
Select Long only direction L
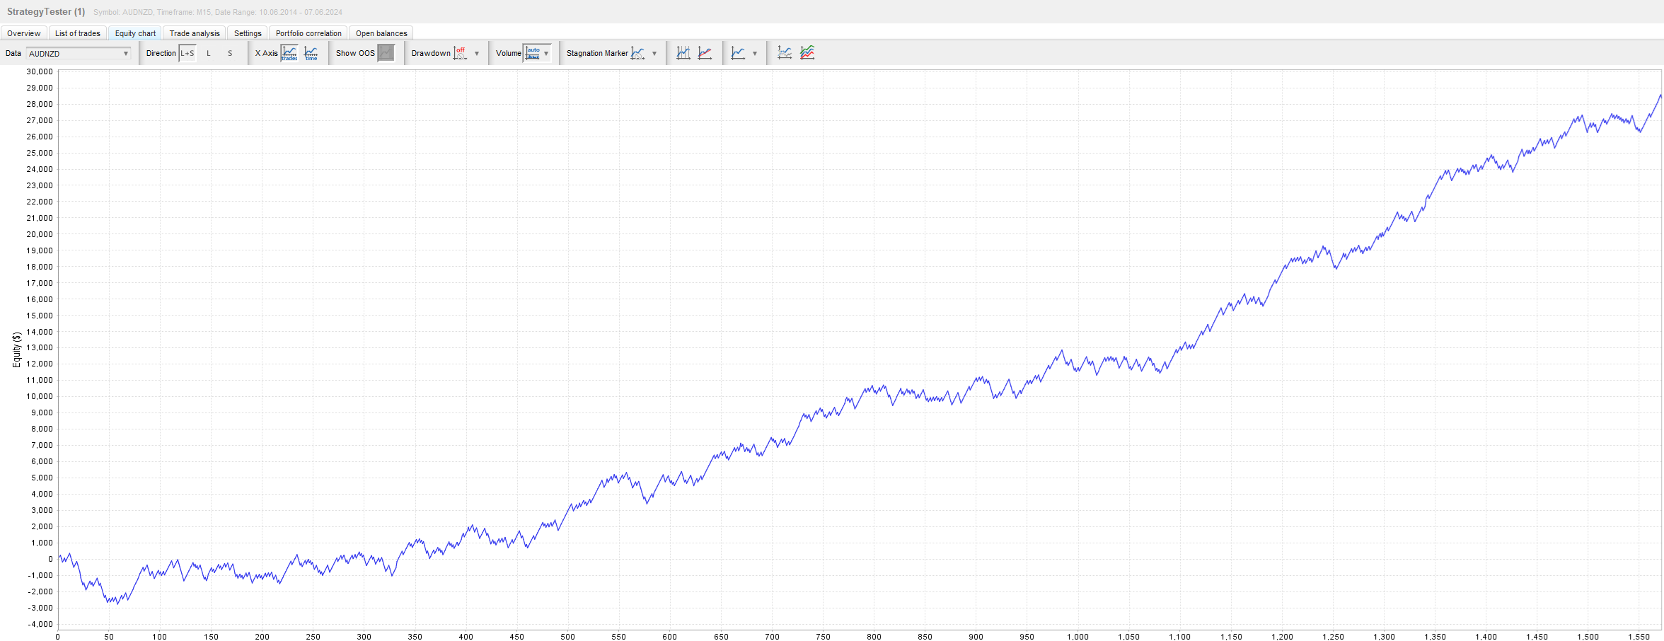tap(209, 53)
